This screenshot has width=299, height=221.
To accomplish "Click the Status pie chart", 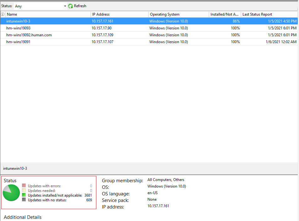I will coord(11,193).
